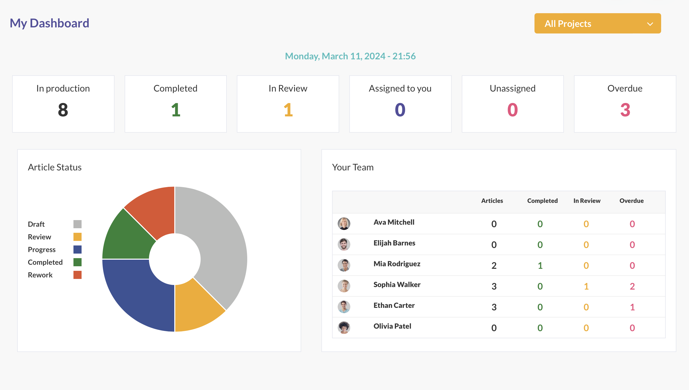Screen dimensions: 689x390
Task: Click Ava Mitchell's avatar picture
Action: tap(344, 224)
